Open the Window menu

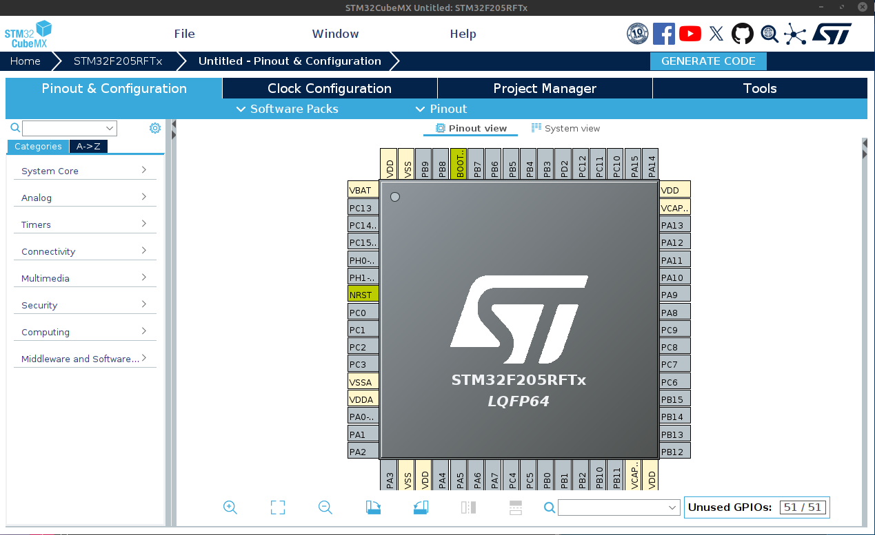point(335,33)
